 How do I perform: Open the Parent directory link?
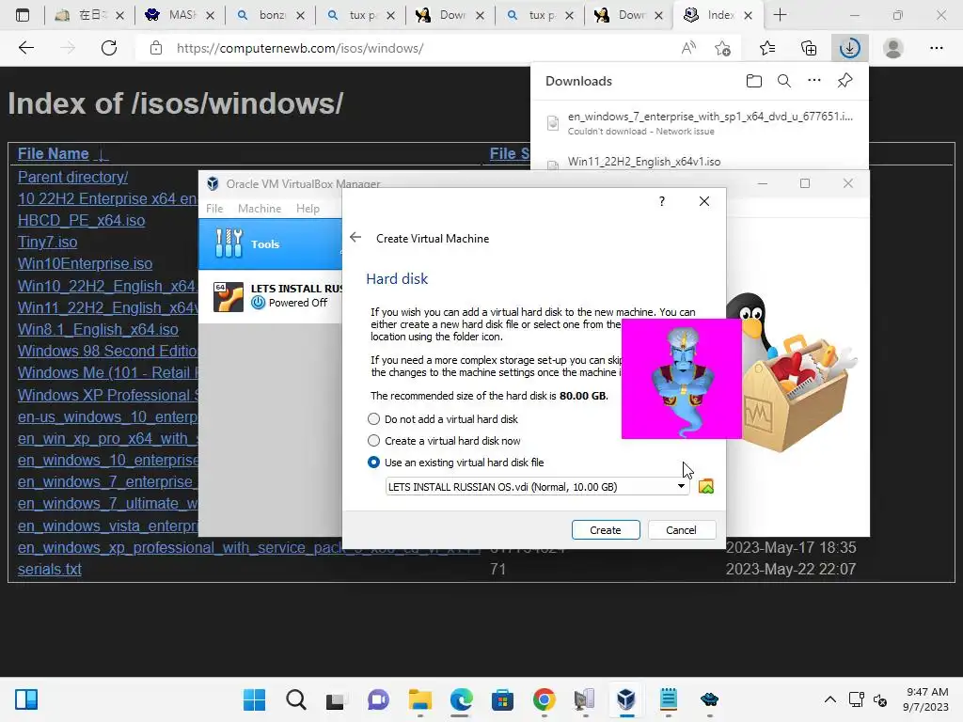click(x=72, y=177)
